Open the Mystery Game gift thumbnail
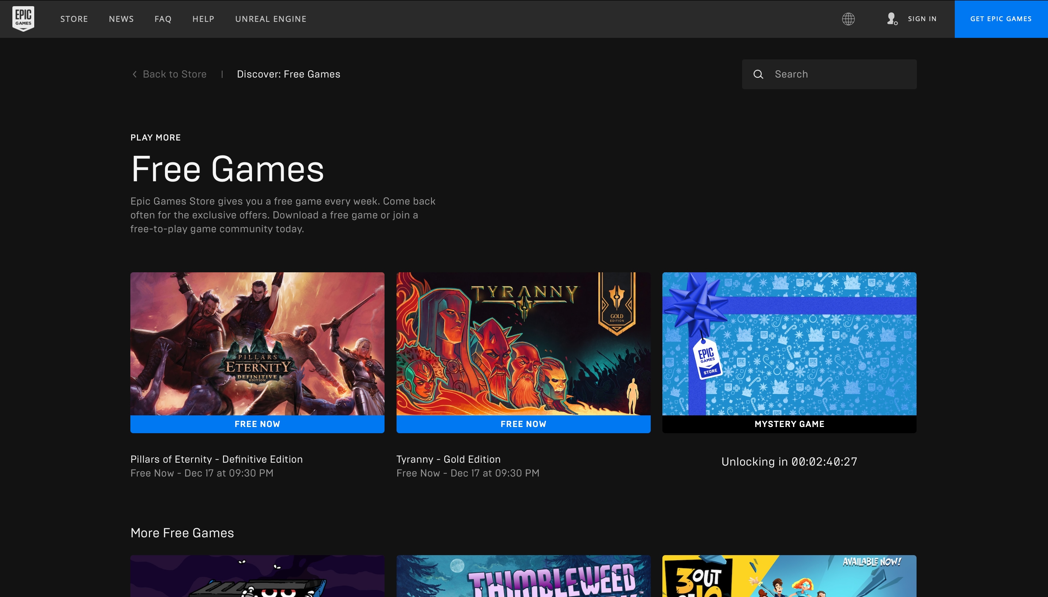 (x=789, y=344)
